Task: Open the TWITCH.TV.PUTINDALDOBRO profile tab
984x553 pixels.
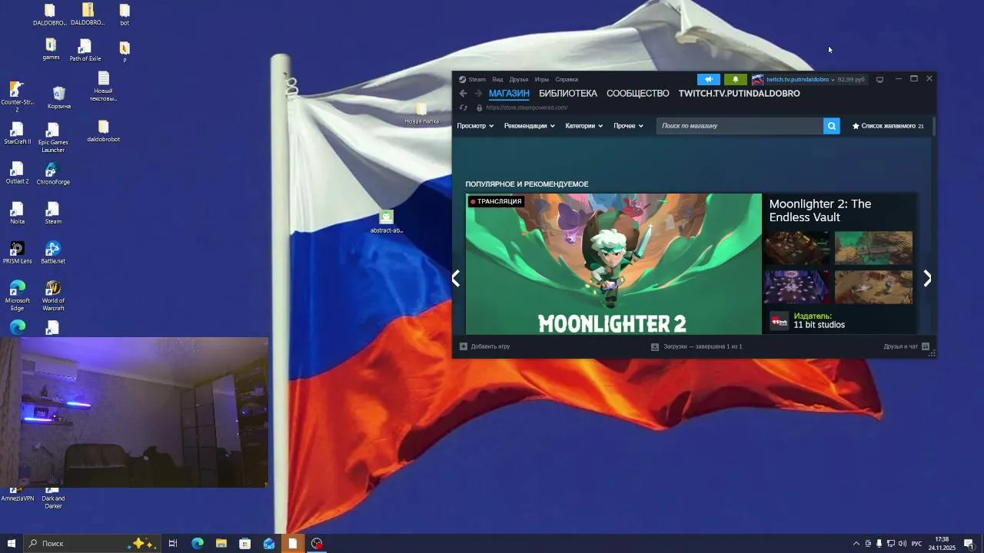Action: click(740, 94)
